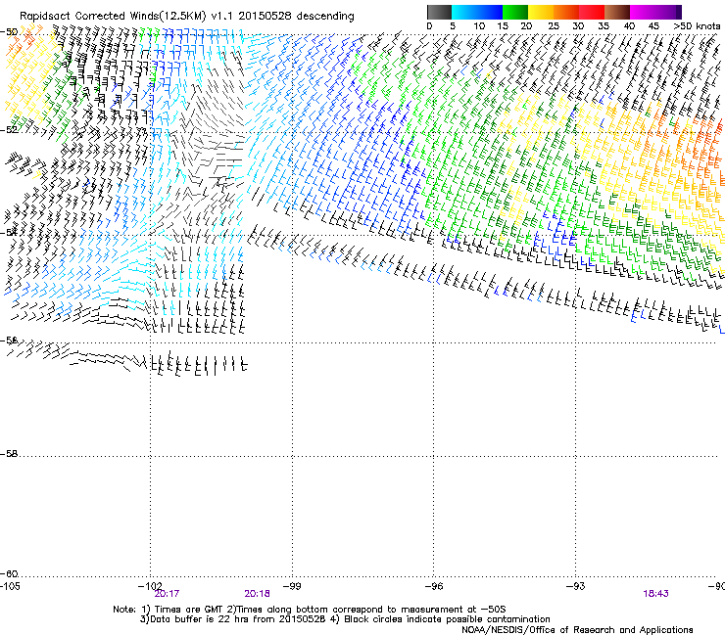Click the -60 latitude axis label
Screen dimensions: 725x636
coord(9,574)
